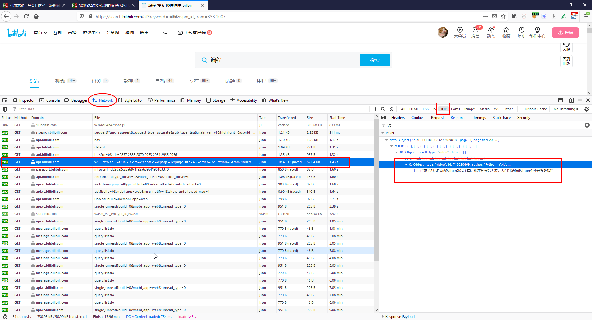
Task: Open No Throttling dropdown
Action: click(566, 109)
